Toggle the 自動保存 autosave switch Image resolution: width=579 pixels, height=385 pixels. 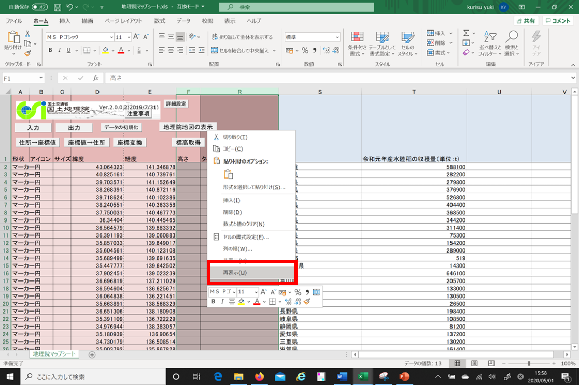coord(39,7)
